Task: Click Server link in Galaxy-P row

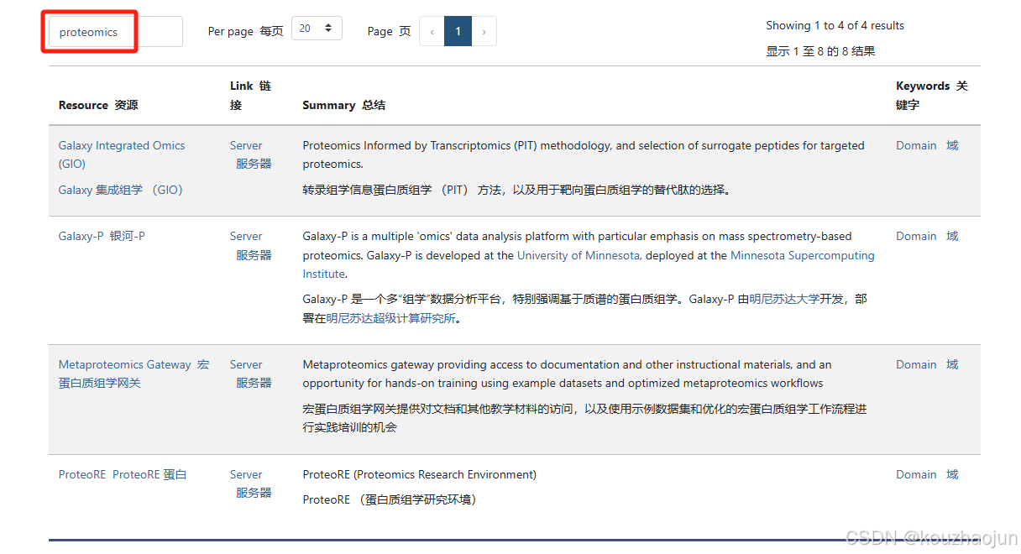Action: pos(246,236)
